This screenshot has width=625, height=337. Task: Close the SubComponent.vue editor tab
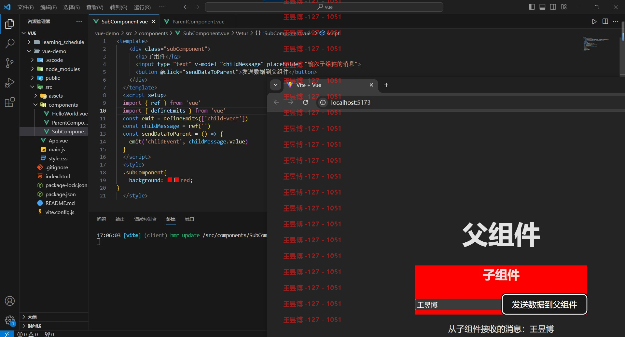coord(153,21)
